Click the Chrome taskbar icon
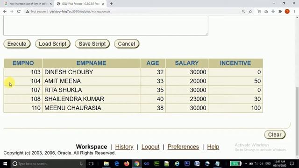The width and height of the screenshot is (299, 168). pyautogui.click(x=137, y=164)
